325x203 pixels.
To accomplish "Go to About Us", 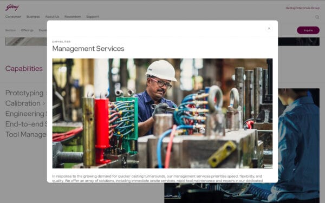I will 52,17.
